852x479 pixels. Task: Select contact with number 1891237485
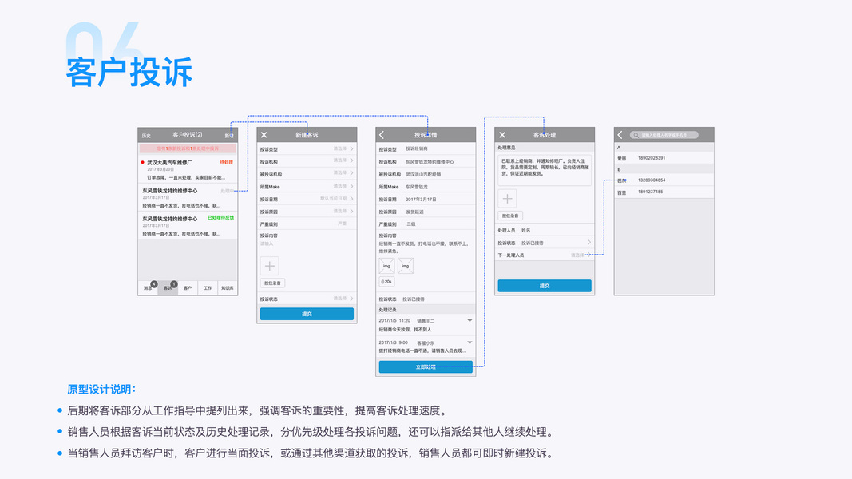tap(664, 192)
